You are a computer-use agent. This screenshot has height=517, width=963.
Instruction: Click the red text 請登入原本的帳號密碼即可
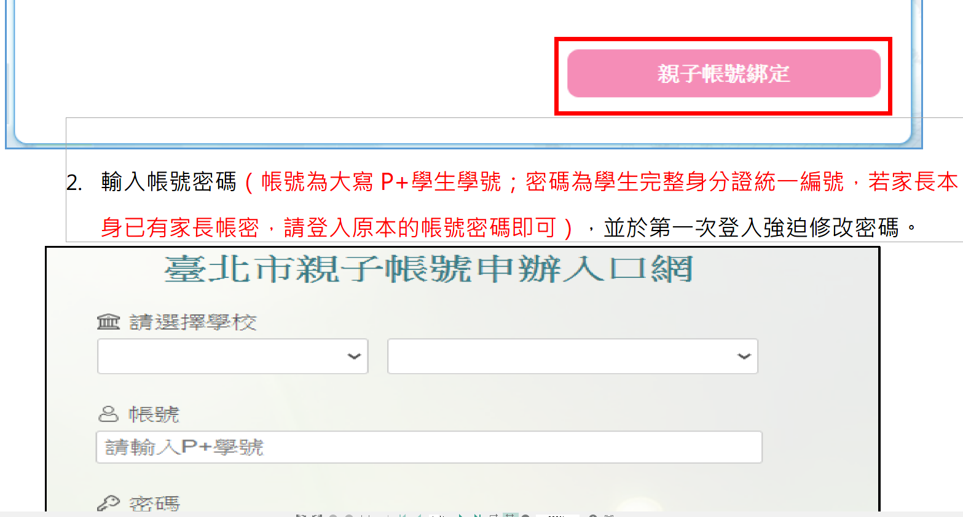point(420,227)
